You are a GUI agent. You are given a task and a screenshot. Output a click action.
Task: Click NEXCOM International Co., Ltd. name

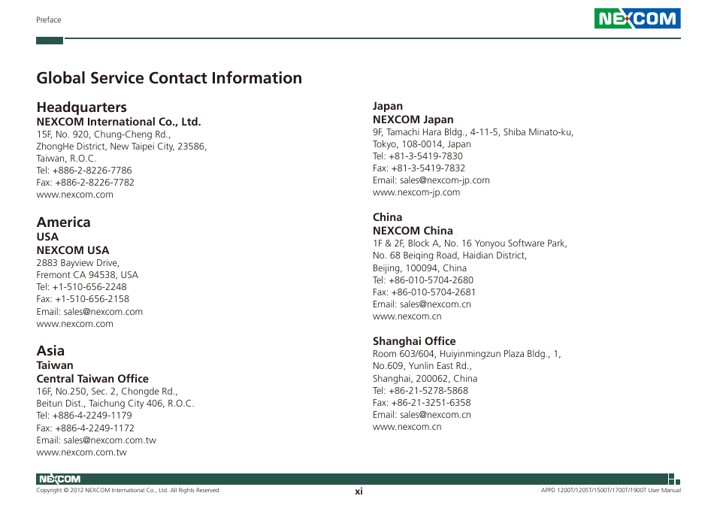[119, 122]
